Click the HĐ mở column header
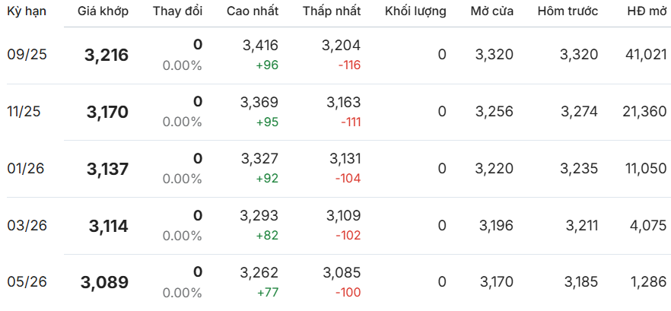 click(647, 11)
